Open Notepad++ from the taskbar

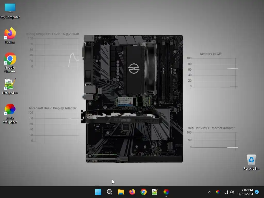click(155, 192)
